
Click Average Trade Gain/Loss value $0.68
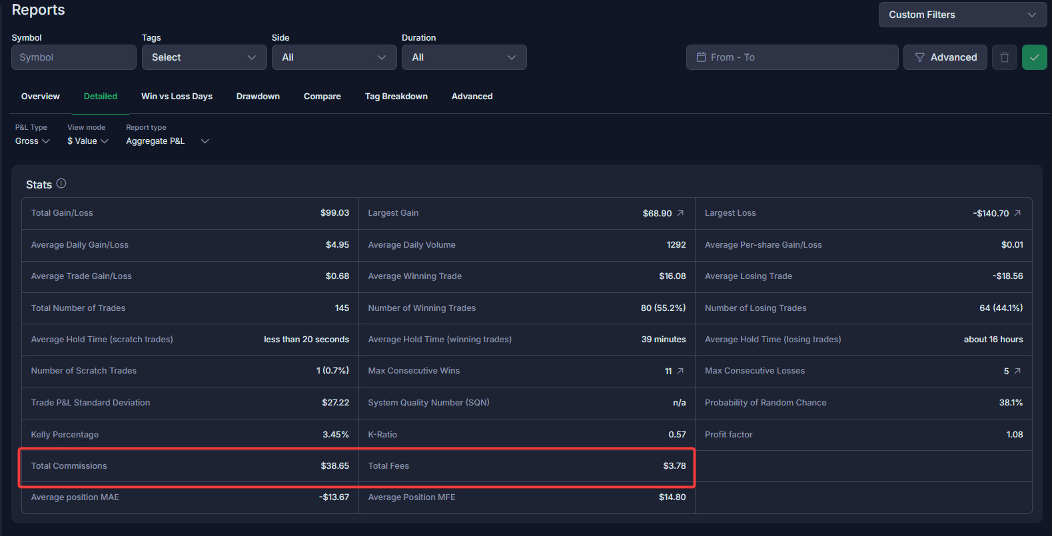click(337, 276)
